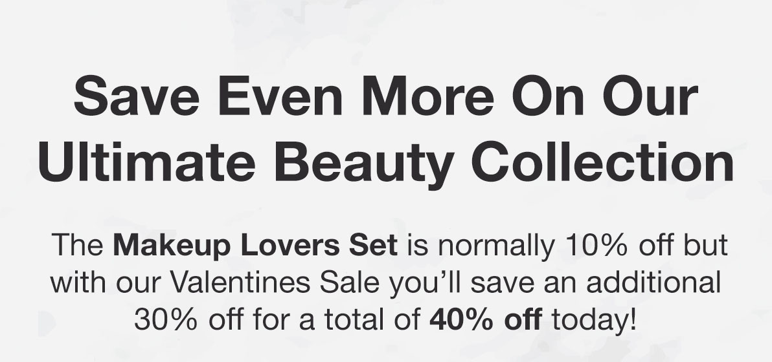Click the word "Beauty" in the headline

(x=364, y=165)
